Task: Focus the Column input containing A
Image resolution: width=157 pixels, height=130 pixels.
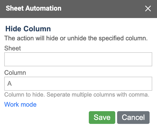Action: point(78,84)
